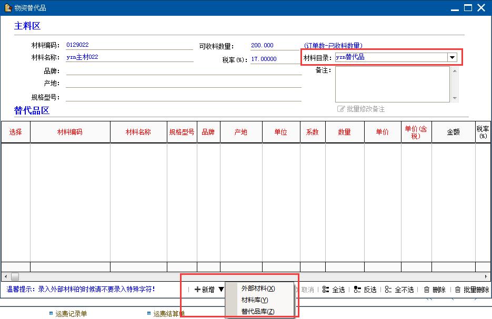Click the 材料编码 column header
Screen dimensions: 492x319
click(70, 132)
